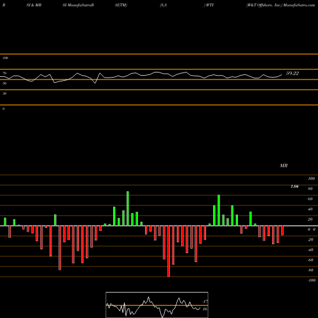Click the 'SI MunafaSutraR' header text
Viewport: 318px width, 318px height.
pos(78,5)
